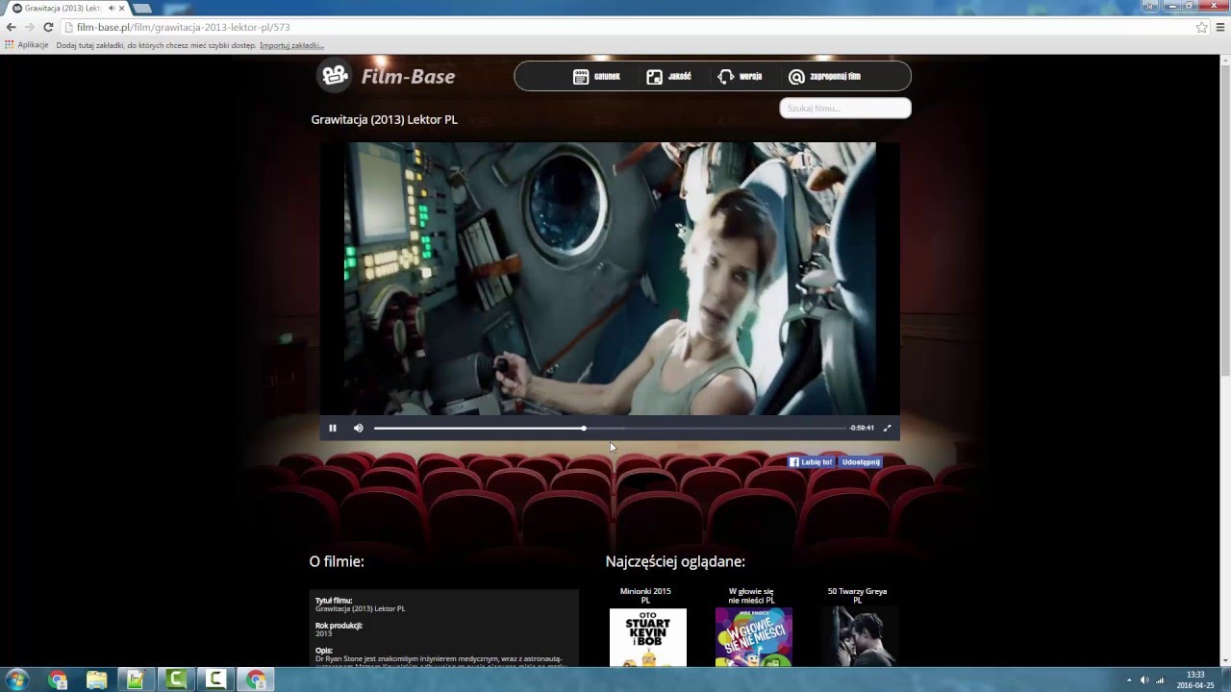Enter fullscreen mode in the video player

[887, 428]
